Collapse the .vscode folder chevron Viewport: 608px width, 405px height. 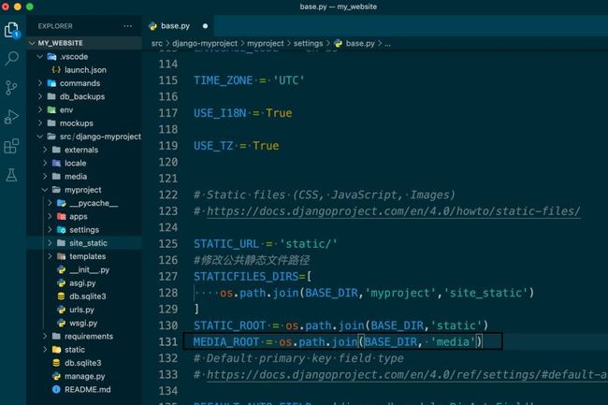pos(40,56)
